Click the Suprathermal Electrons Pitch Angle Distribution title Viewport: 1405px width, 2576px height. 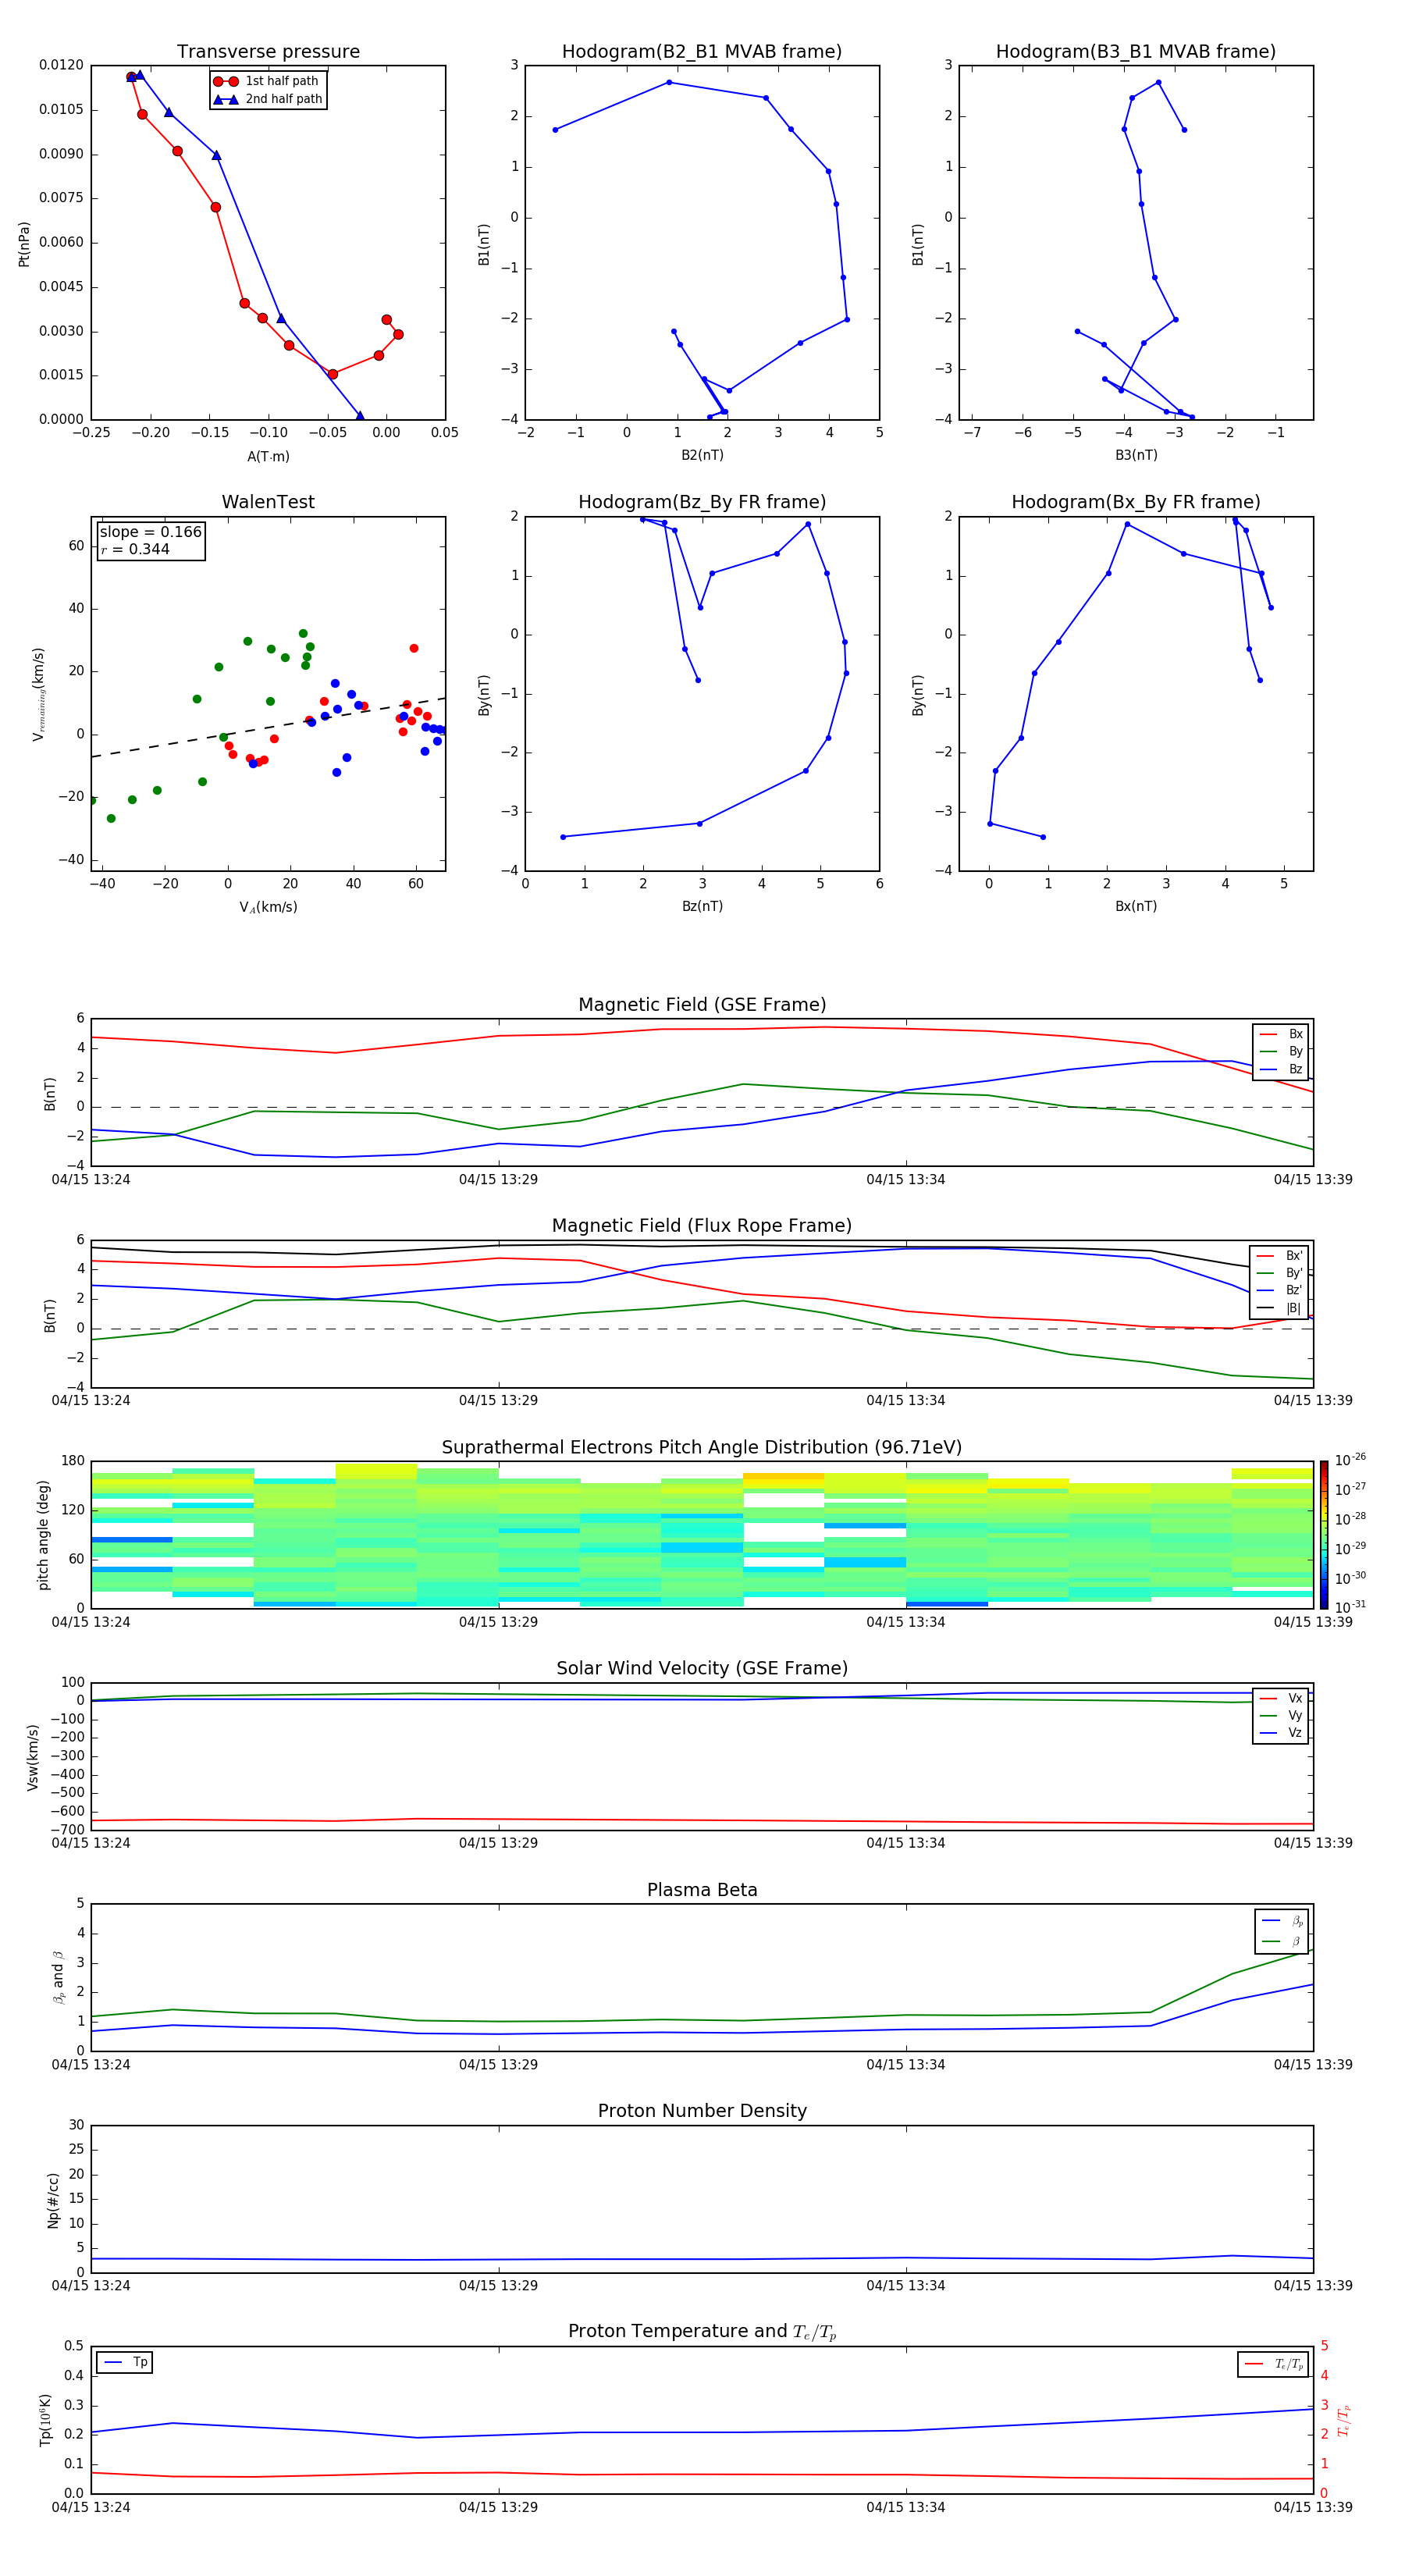(702, 1448)
